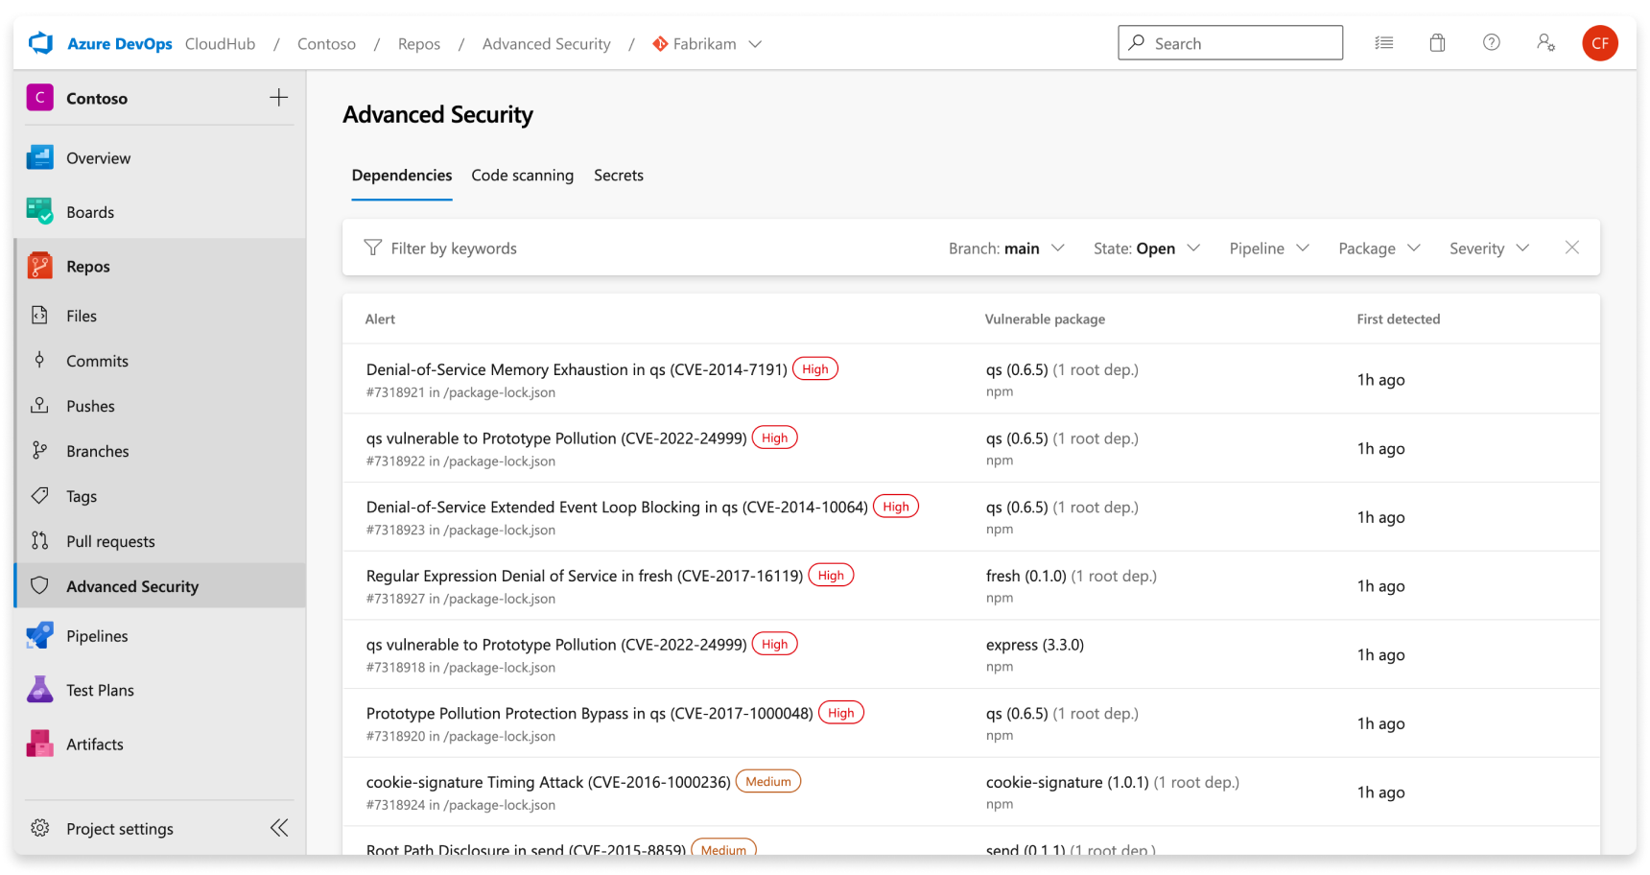Switch to the Code scanning tab

coord(522,176)
